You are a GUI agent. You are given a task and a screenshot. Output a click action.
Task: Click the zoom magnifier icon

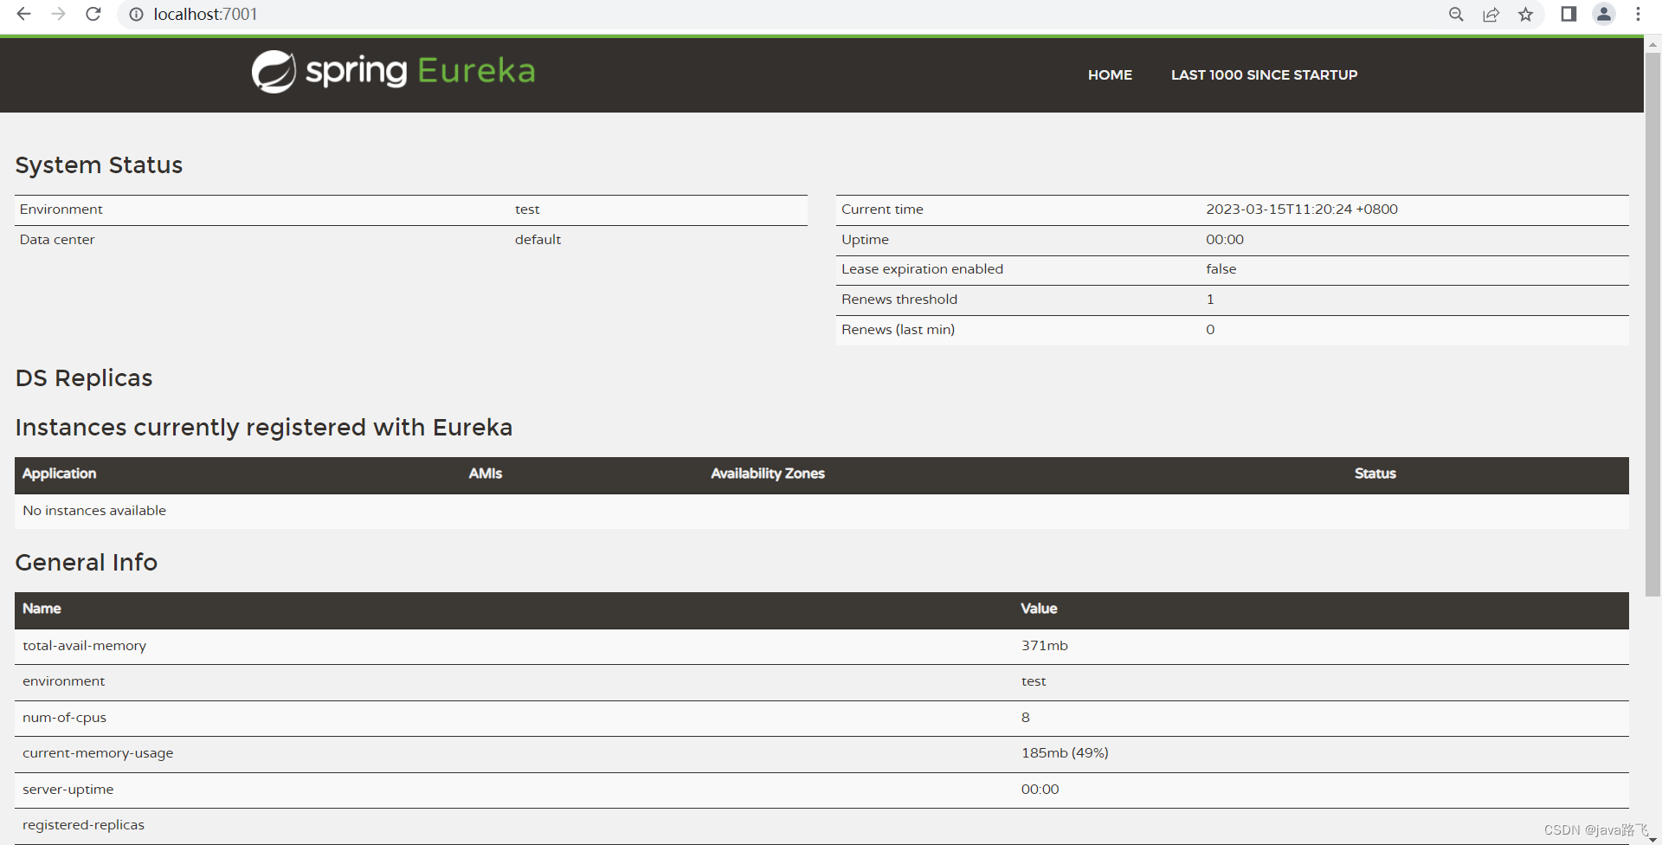(x=1456, y=15)
